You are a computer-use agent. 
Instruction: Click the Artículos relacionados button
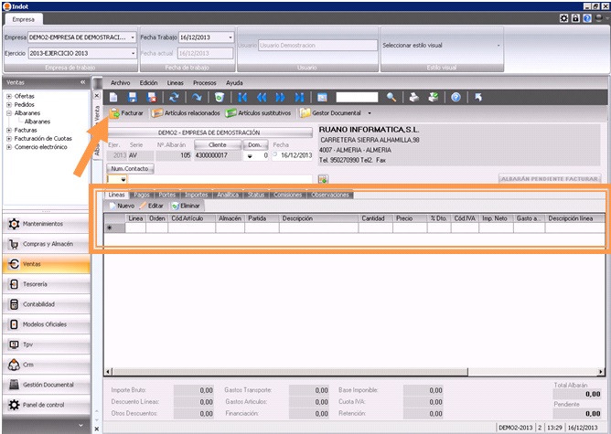click(186, 113)
